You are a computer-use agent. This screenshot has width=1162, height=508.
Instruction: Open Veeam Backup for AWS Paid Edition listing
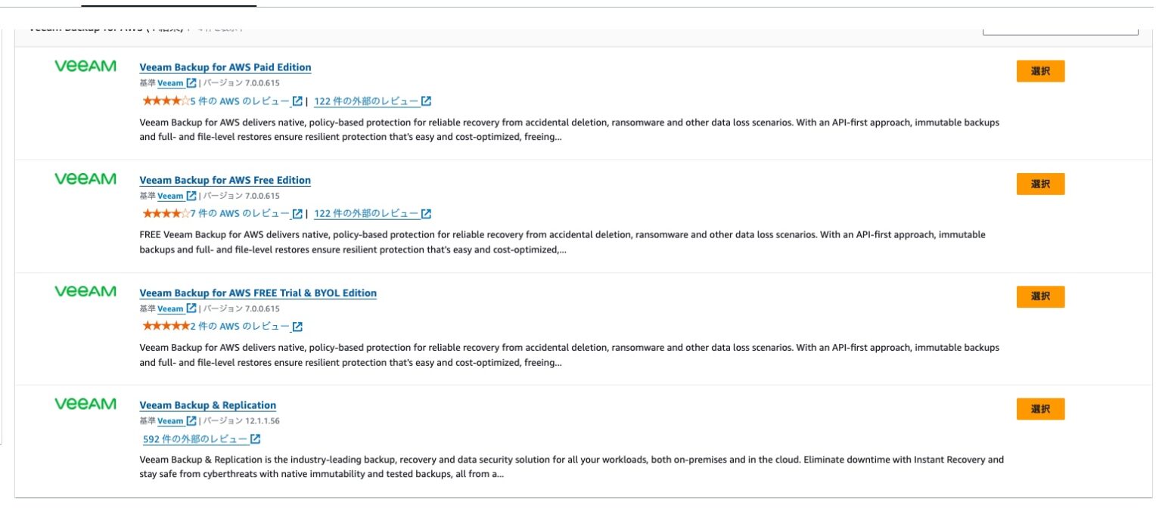coord(225,67)
